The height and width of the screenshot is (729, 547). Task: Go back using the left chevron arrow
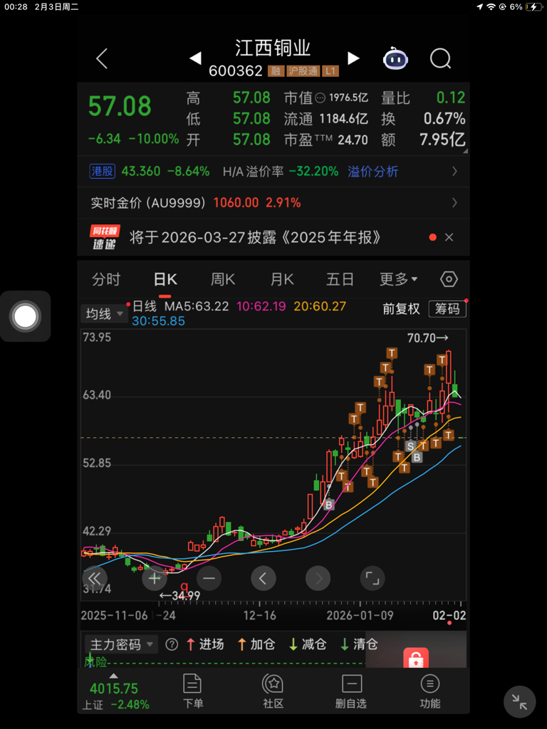tap(102, 58)
